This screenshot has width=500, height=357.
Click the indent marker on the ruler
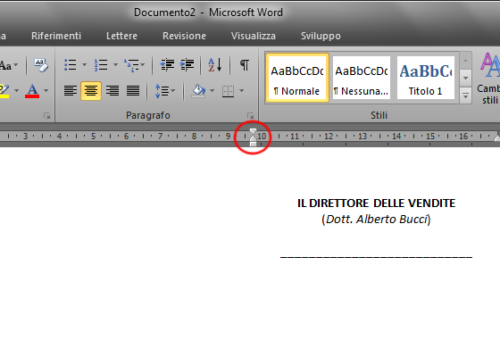point(253,137)
